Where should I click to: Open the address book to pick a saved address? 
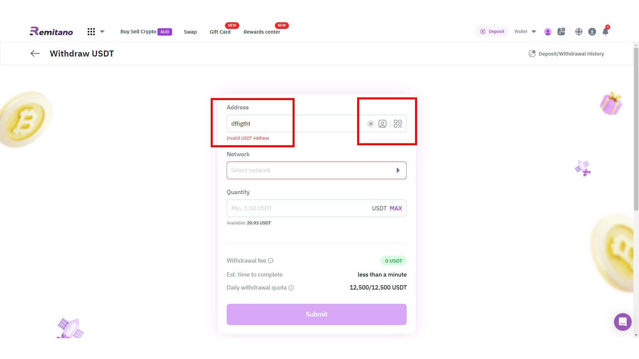[382, 123]
